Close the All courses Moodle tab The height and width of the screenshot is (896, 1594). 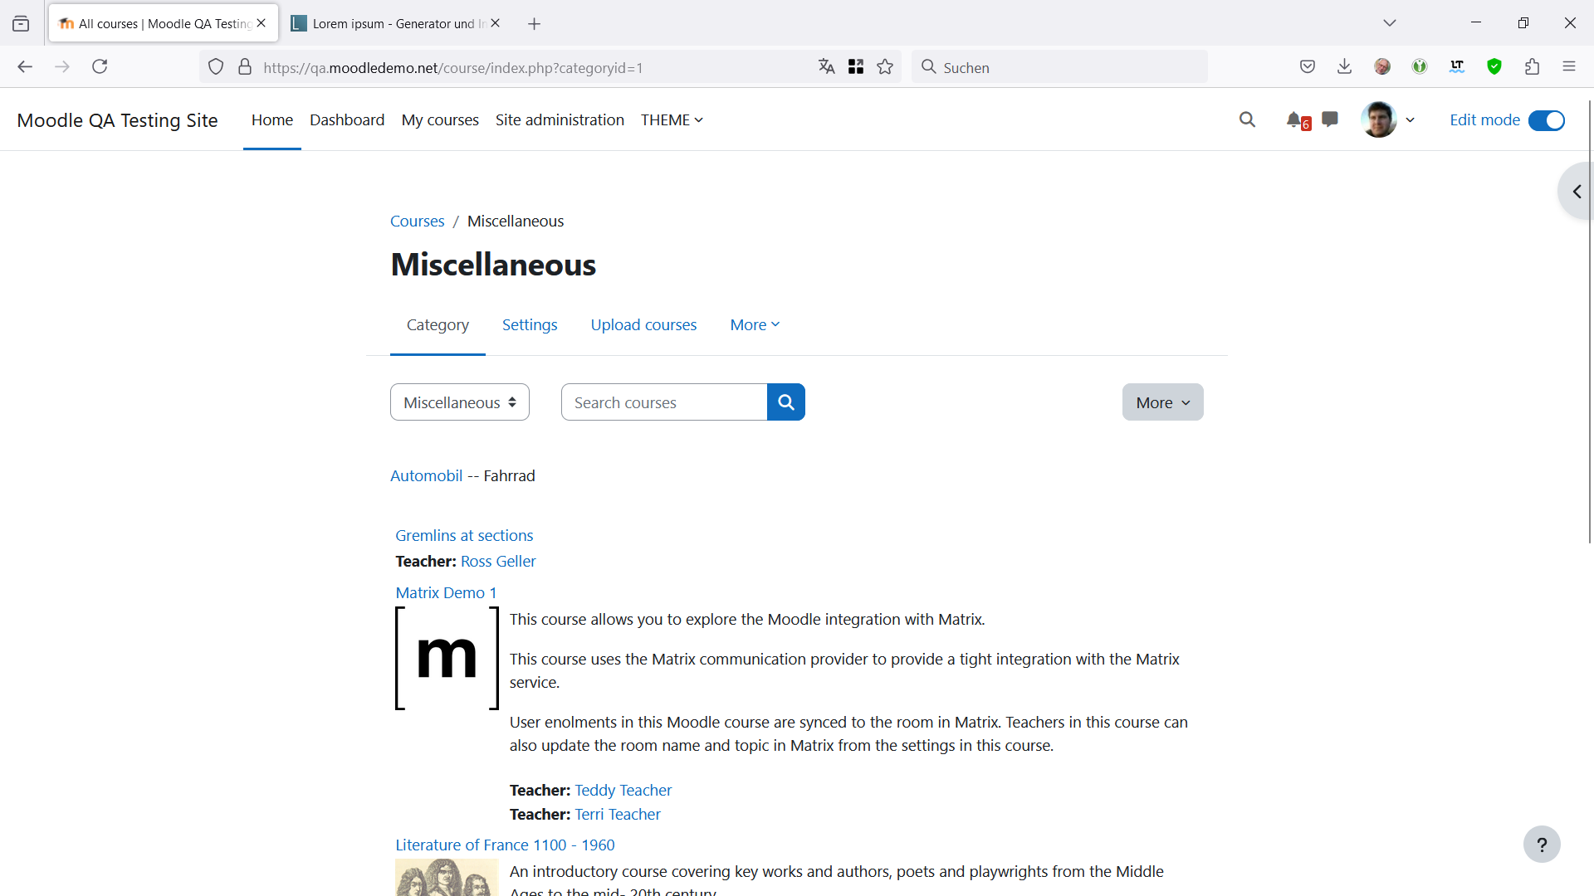coord(262,23)
